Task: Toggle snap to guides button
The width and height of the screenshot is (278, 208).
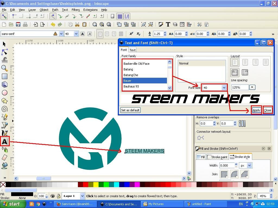Action: 127,17
